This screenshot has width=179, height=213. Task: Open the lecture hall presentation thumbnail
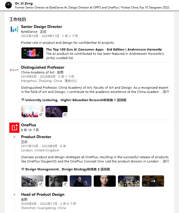tap(32, 112)
